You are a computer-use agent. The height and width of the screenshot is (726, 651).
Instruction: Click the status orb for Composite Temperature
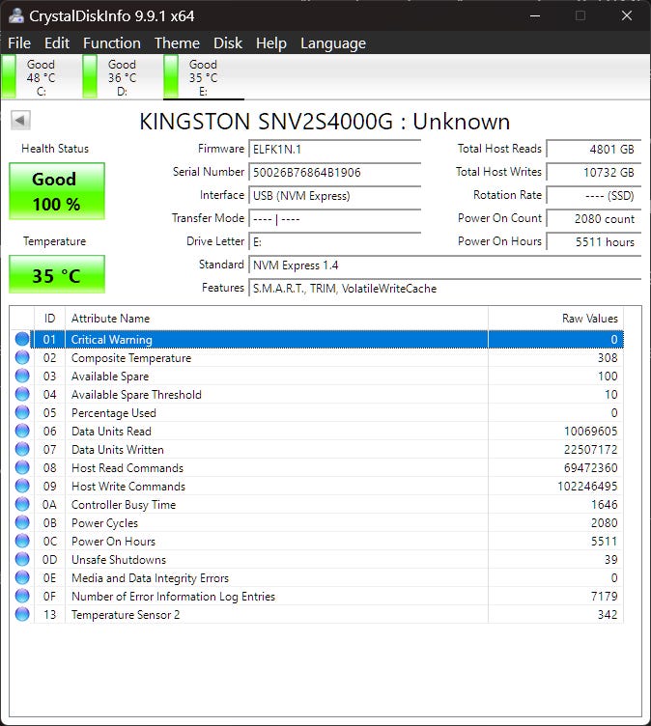[x=22, y=357]
